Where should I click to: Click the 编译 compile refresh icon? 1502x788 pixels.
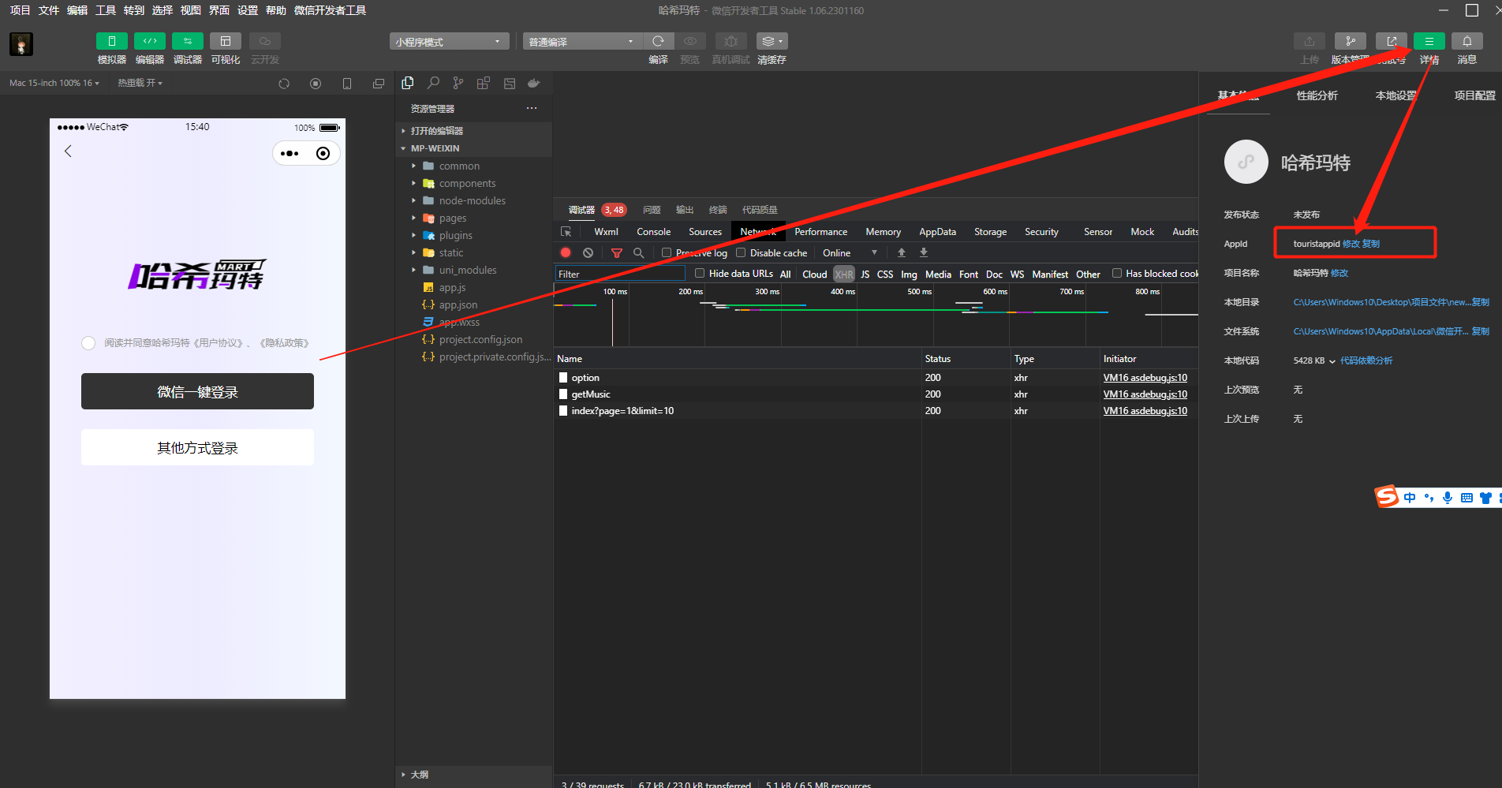(658, 41)
